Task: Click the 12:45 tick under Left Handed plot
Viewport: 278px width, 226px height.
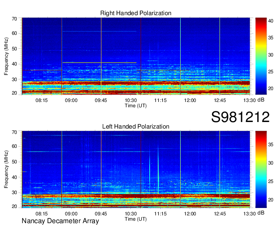Action: [x=220, y=214]
